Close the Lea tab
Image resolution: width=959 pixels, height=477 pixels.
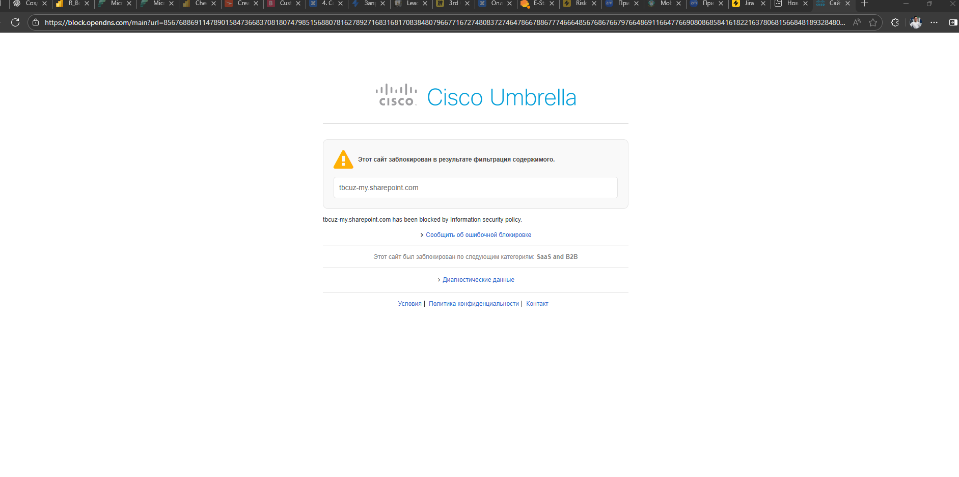point(425,4)
